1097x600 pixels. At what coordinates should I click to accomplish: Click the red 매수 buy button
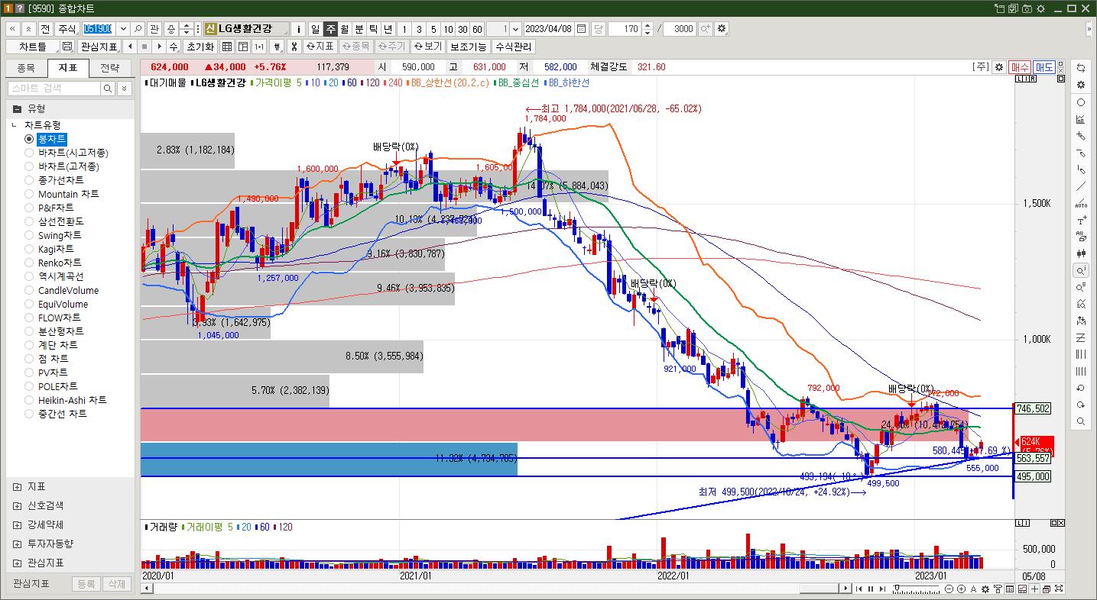pos(1020,67)
